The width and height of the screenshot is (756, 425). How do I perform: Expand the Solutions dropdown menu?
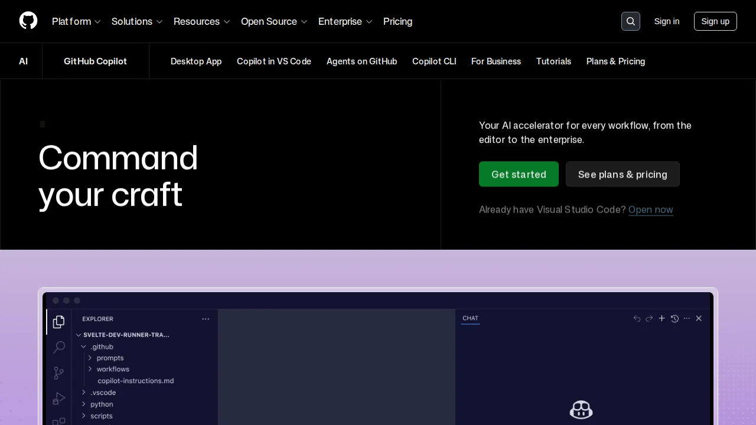coord(137,21)
